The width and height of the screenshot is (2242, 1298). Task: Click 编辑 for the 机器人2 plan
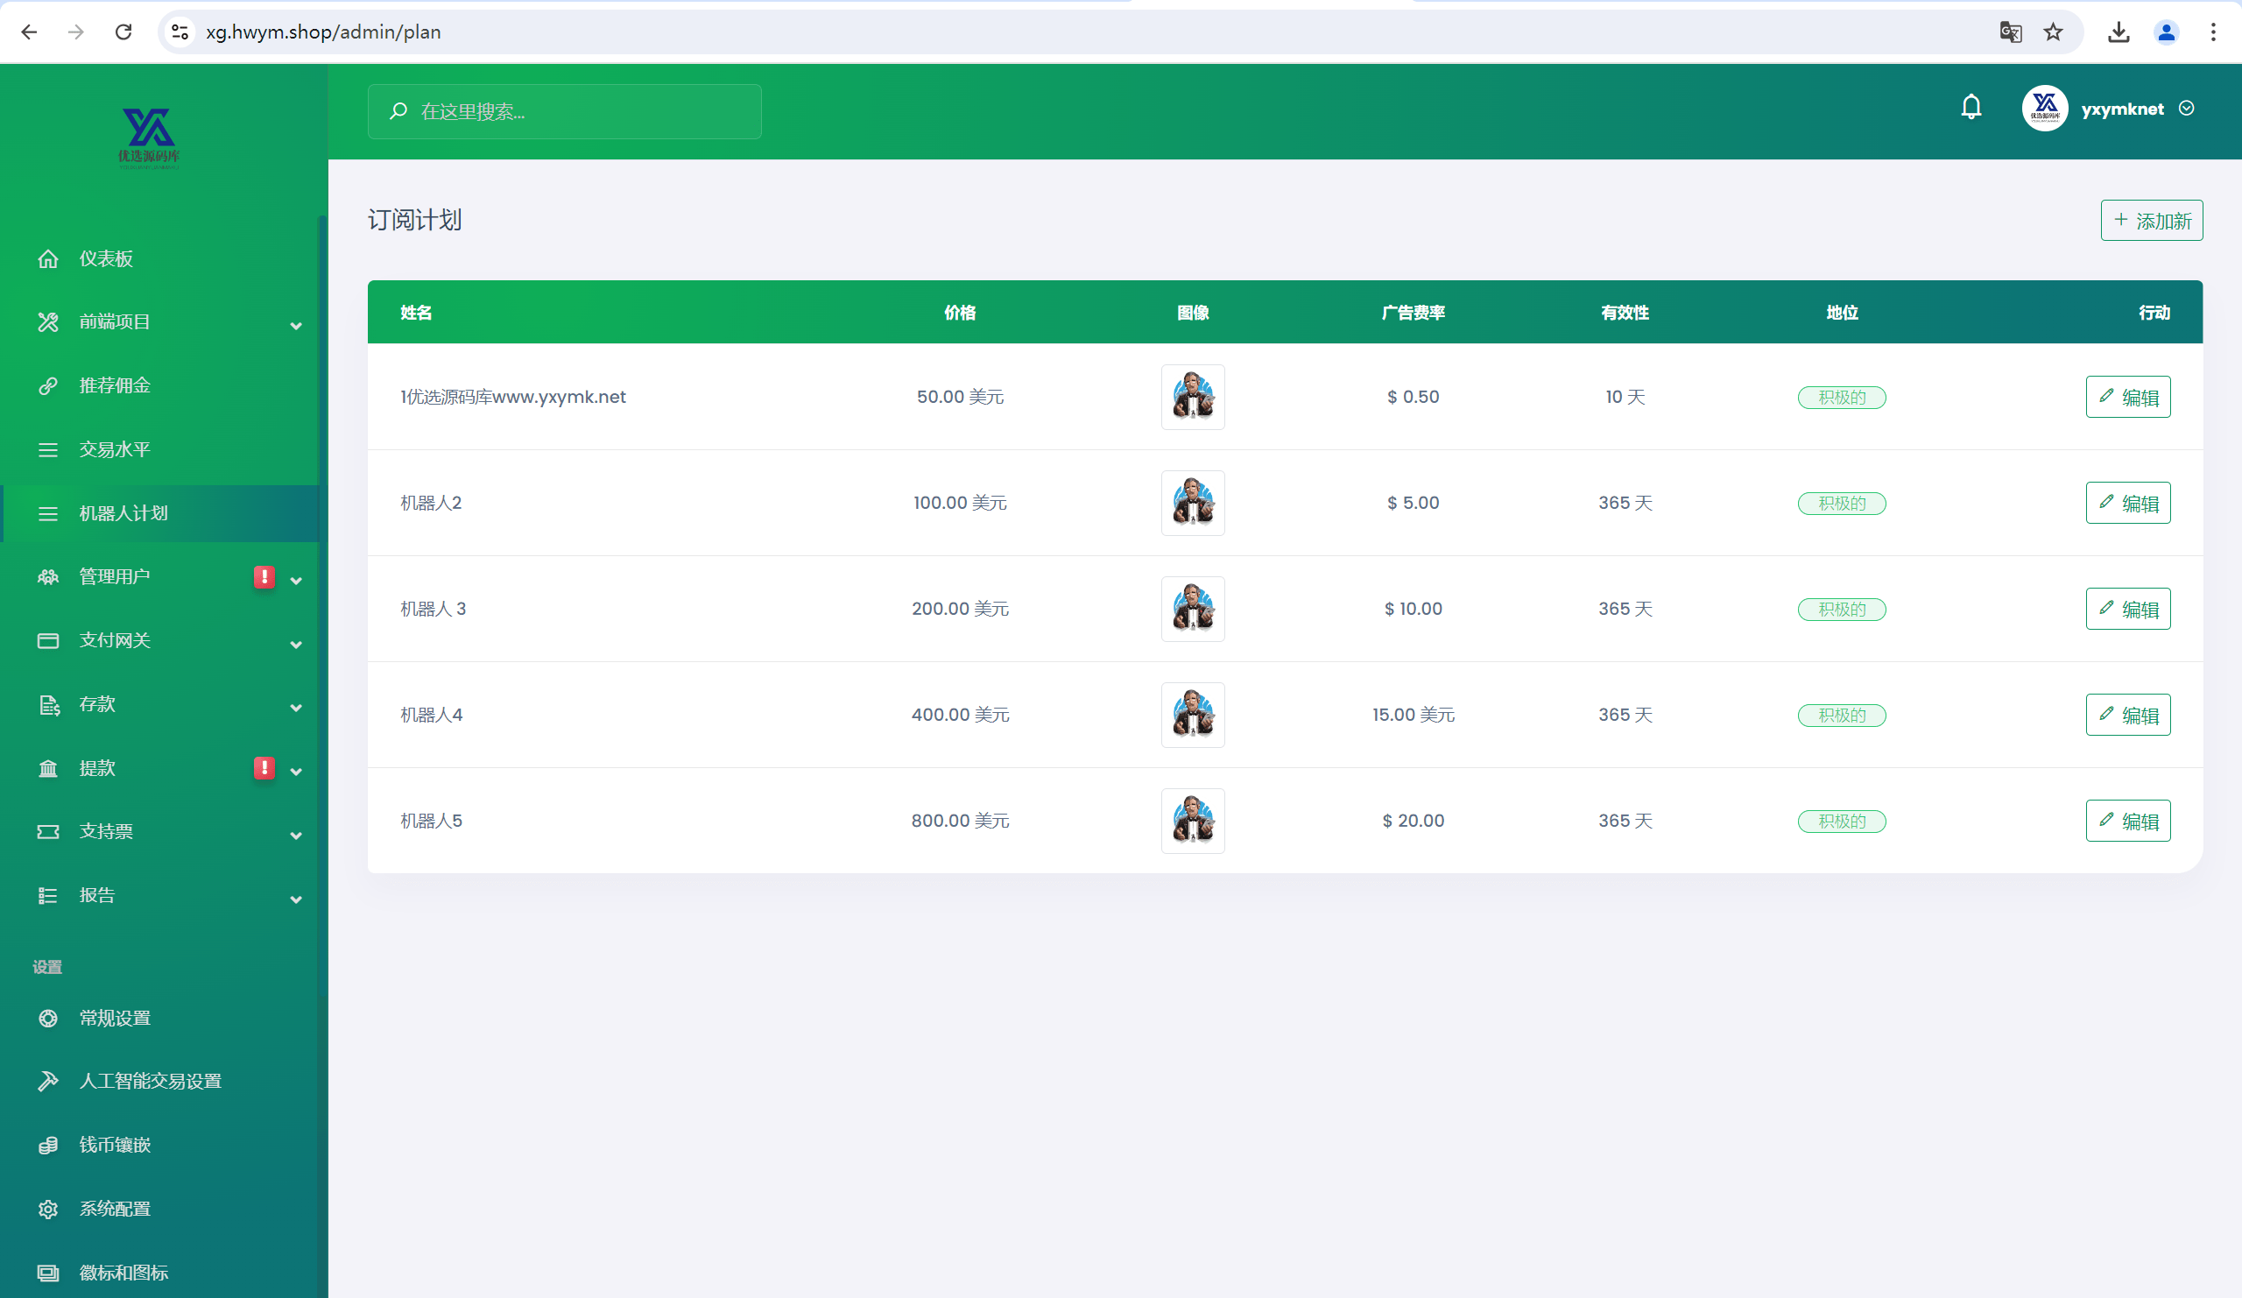(x=2127, y=503)
